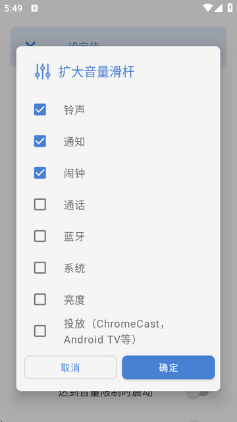
Task: Enable the 通话 checkbox
Action: [x=40, y=204]
